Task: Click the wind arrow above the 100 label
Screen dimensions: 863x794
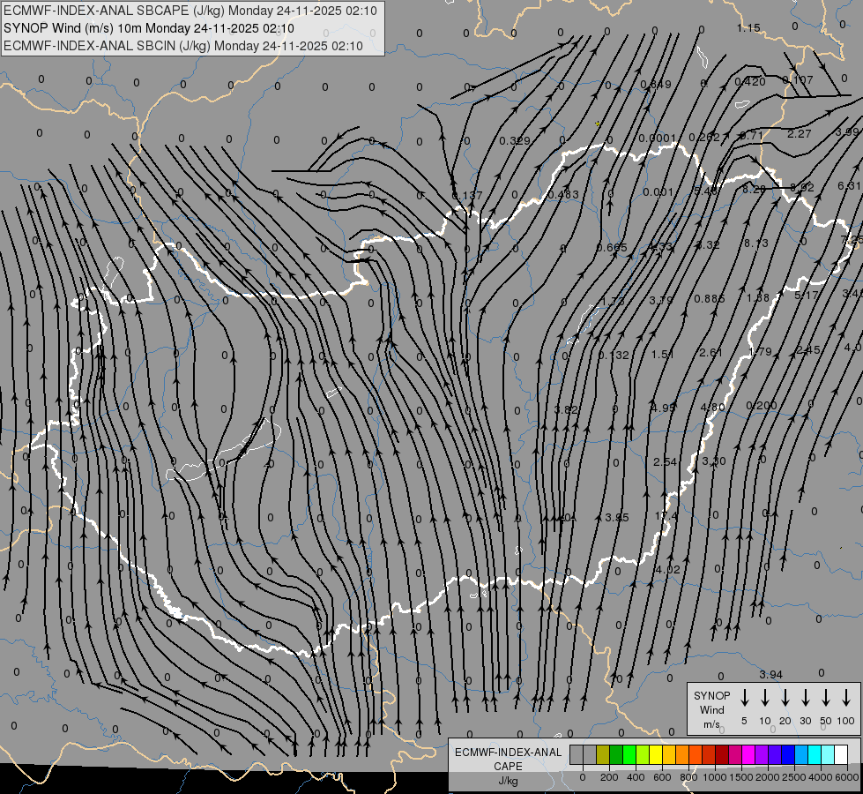Action: point(846,698)
